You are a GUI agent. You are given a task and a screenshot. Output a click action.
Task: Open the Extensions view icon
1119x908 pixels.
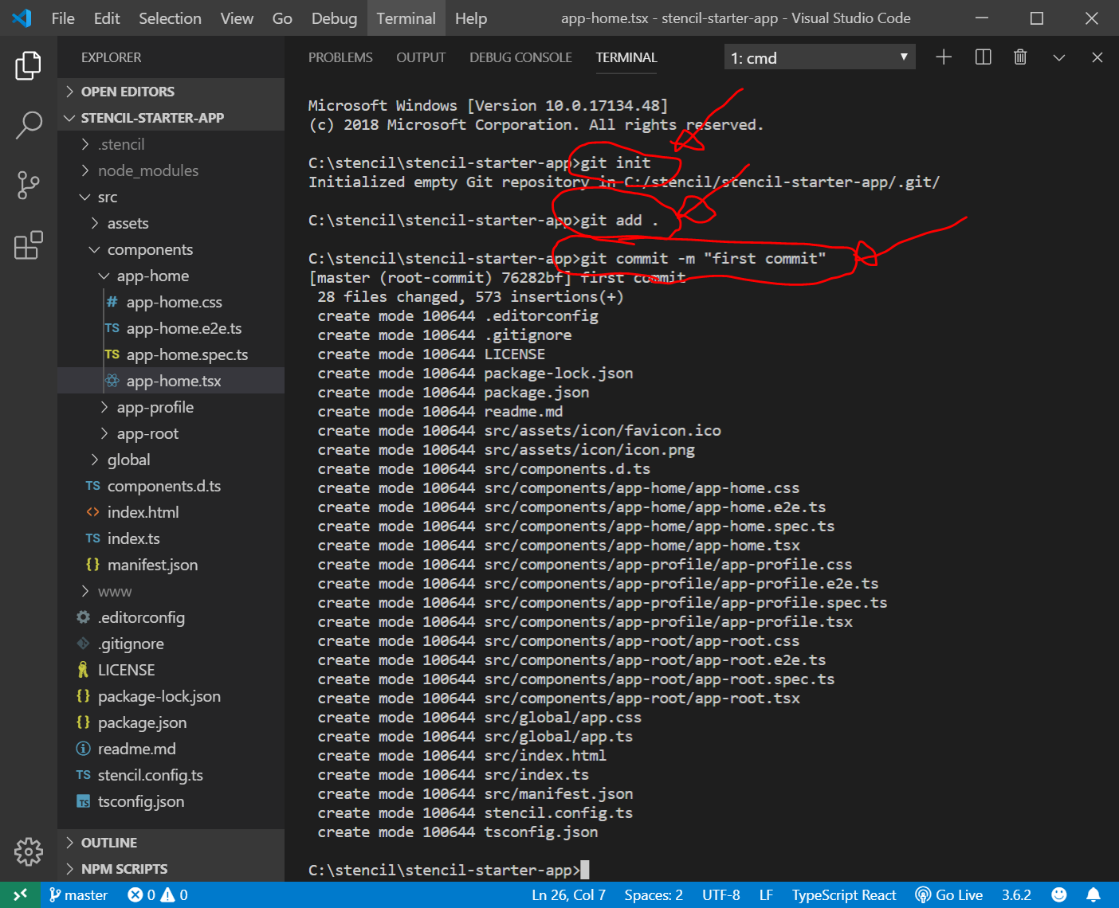coord(28,245)
